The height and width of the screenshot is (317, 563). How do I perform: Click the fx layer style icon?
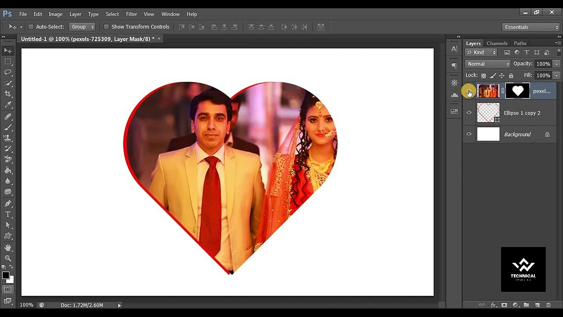tap(493, 305)
